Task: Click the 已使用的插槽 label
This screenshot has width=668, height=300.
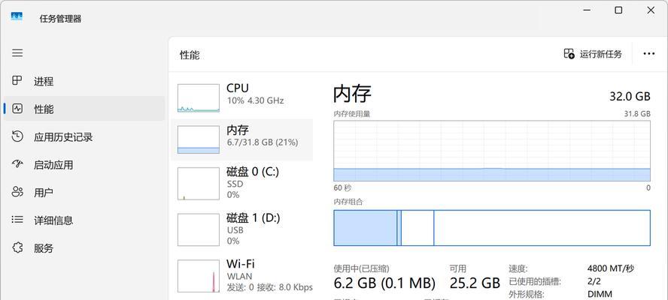Action: [535, 282]
